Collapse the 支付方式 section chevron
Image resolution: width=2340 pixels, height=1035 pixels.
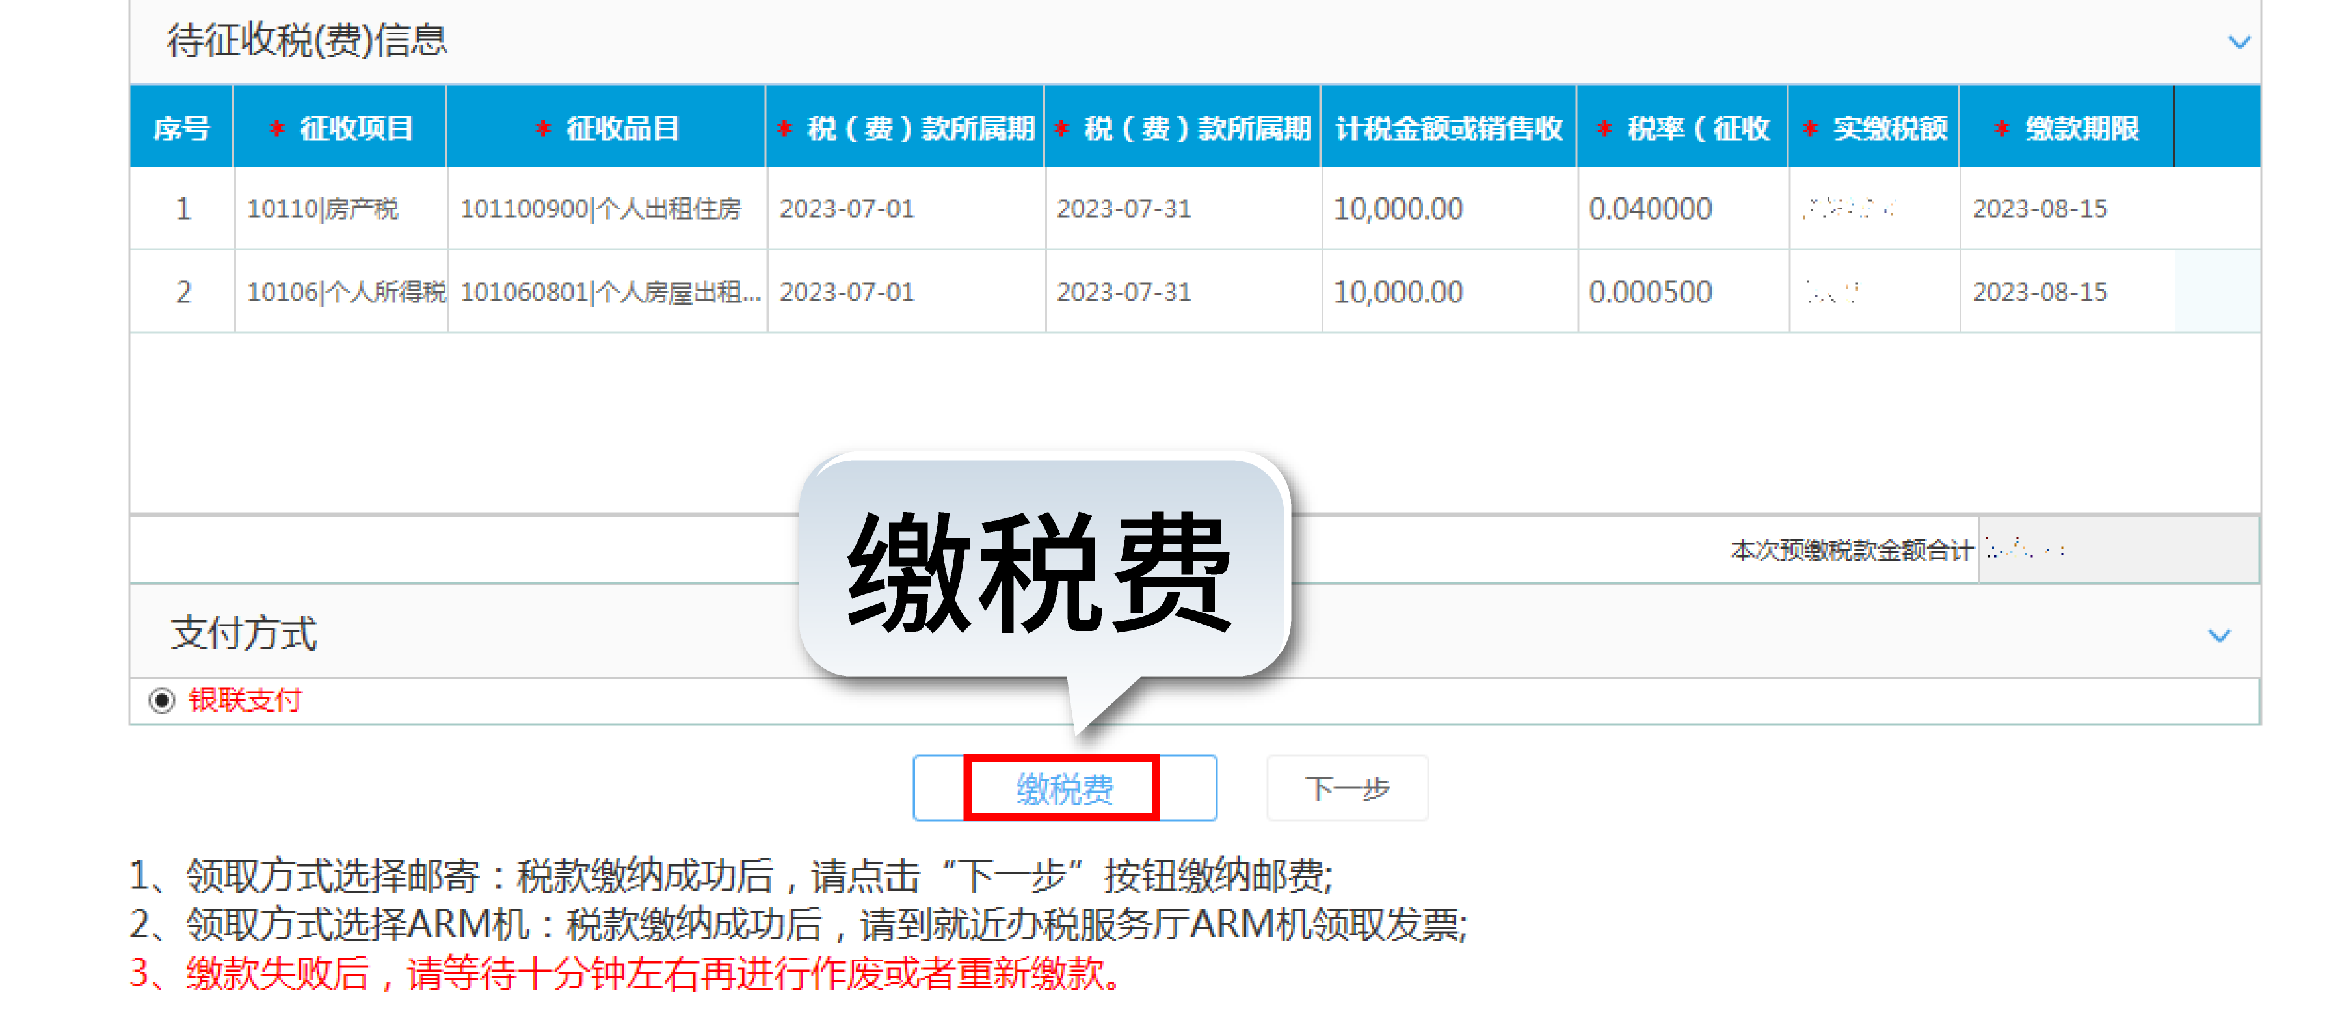tap(2219, 636)
